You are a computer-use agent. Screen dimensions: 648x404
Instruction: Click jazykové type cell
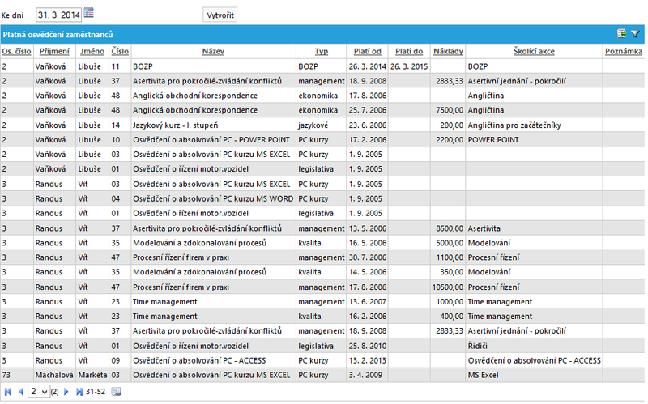click(x=321, y=125)
